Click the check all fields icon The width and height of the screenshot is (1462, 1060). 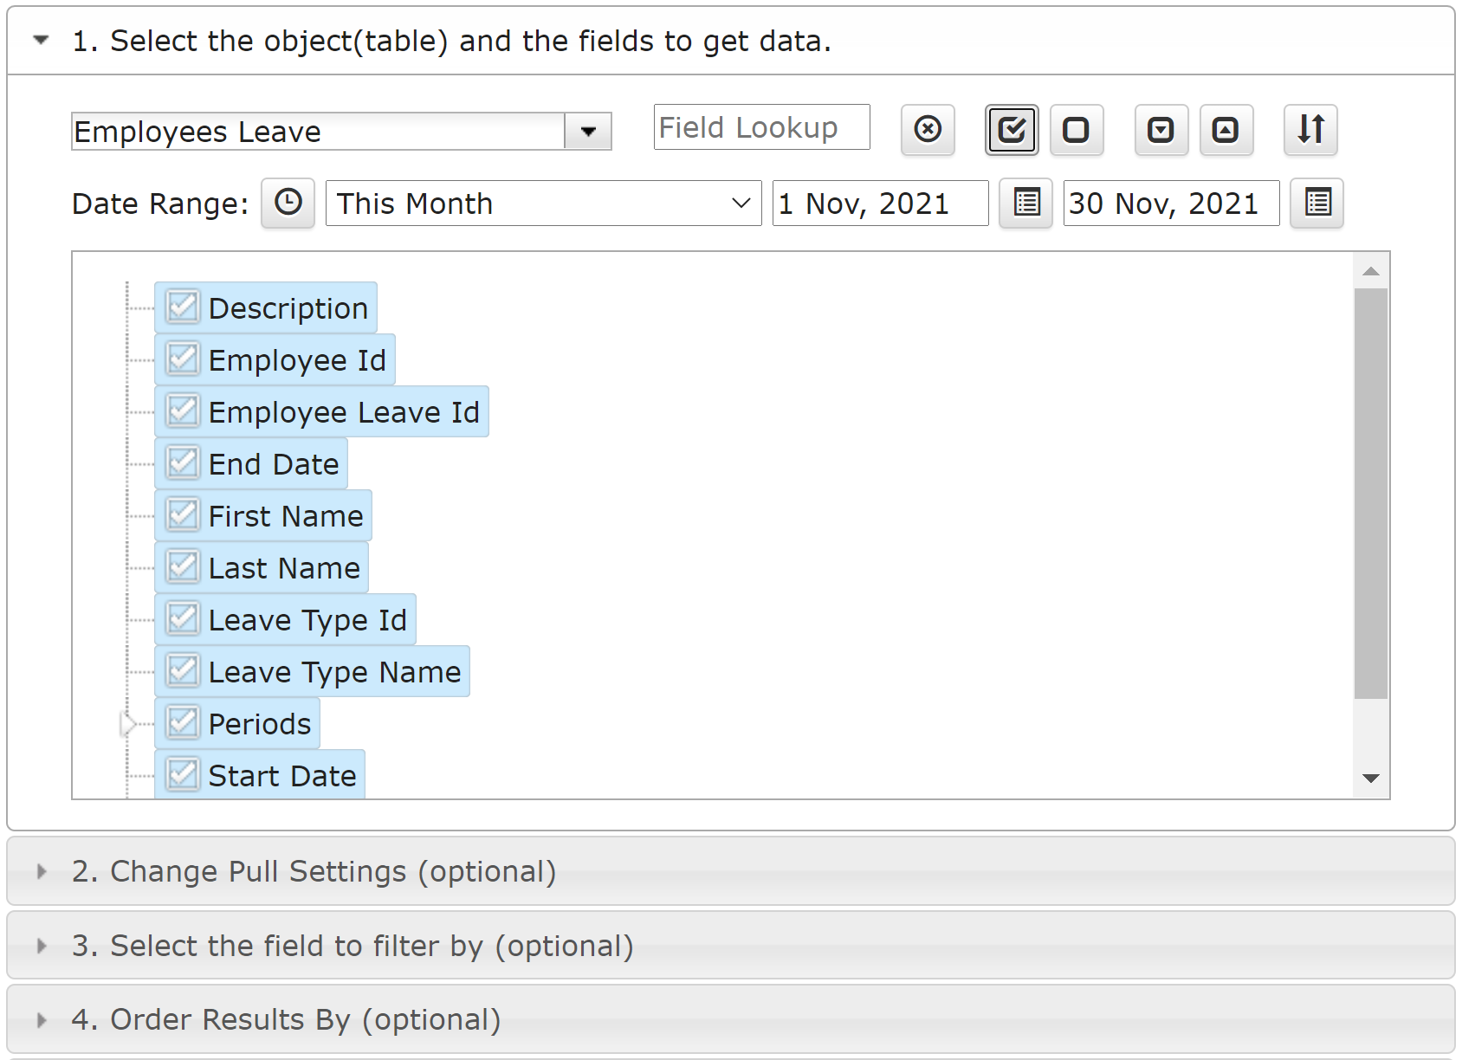tap(1012, 130)
